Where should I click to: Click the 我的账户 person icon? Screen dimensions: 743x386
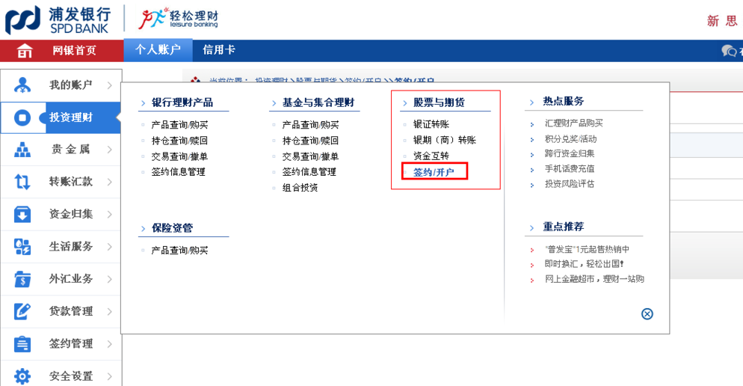[22, 85]
